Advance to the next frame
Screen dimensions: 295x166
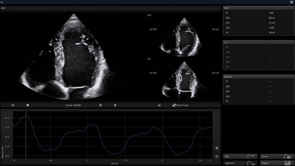[115, 105]
